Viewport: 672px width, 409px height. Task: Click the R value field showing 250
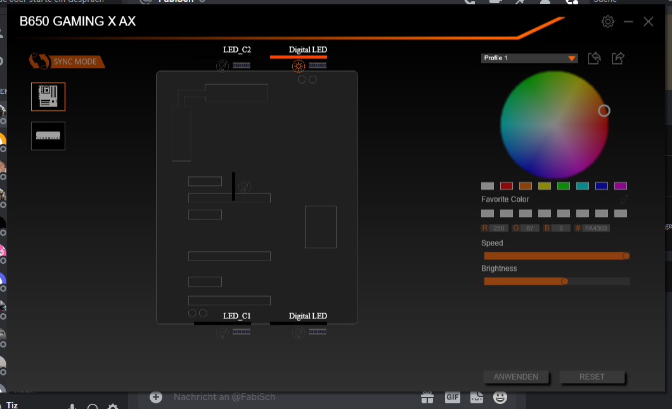coord(499,228)
